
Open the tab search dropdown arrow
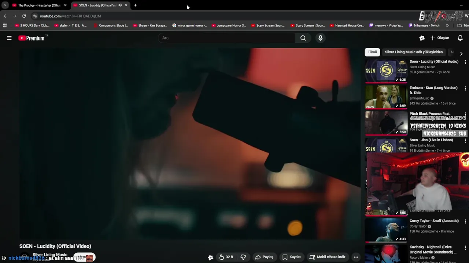5,5
